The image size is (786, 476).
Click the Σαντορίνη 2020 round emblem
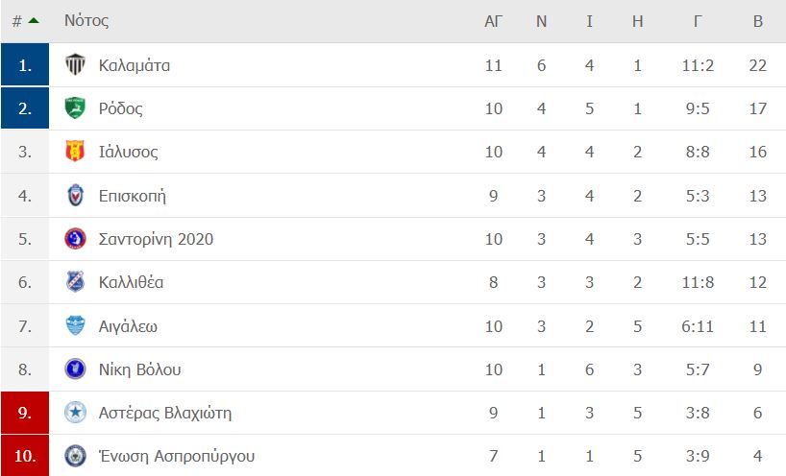(x=75, y=239)
